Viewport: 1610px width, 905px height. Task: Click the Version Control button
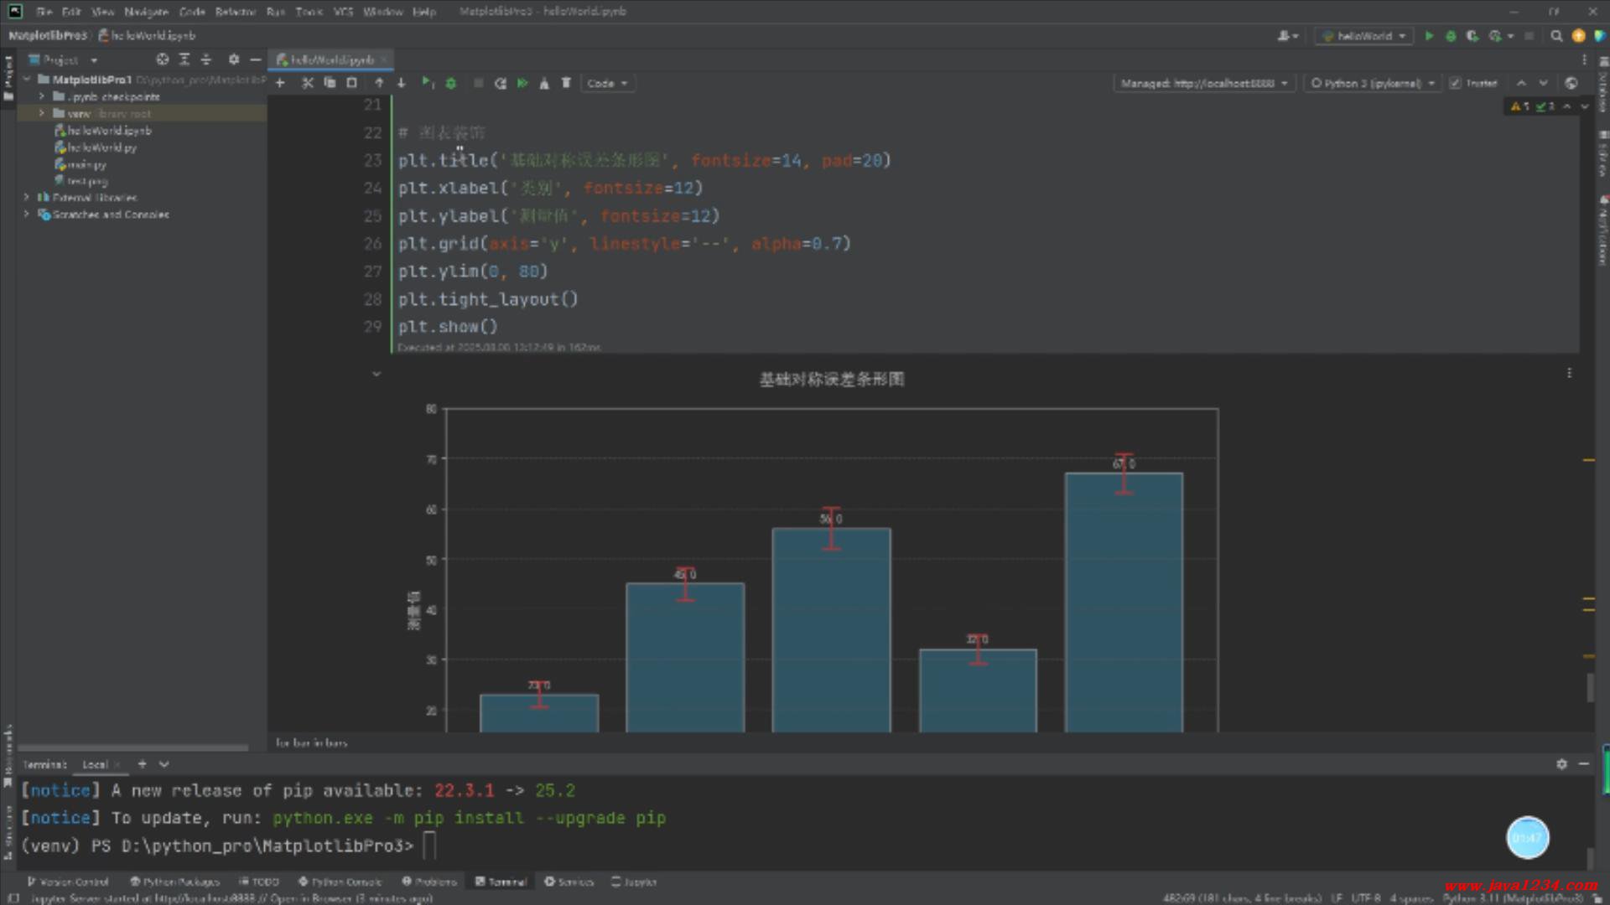tap(68, 882)
